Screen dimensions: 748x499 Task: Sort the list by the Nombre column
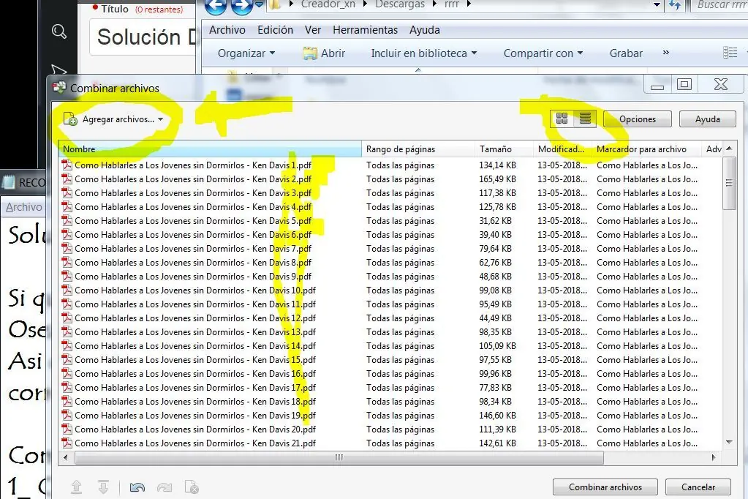pyautogui.click(x=210, y=149)
